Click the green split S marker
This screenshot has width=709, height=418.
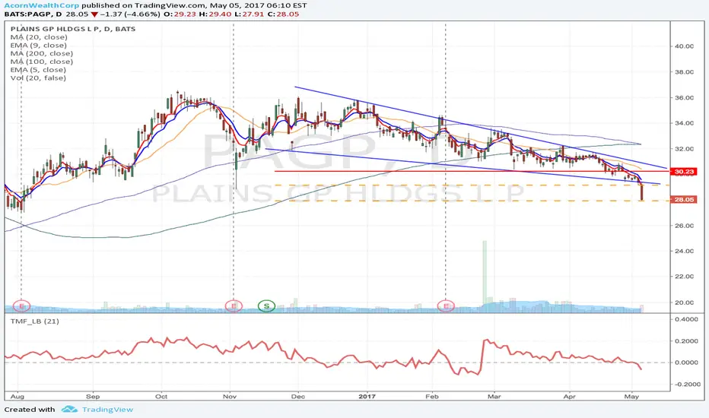[x=267, y=306]
